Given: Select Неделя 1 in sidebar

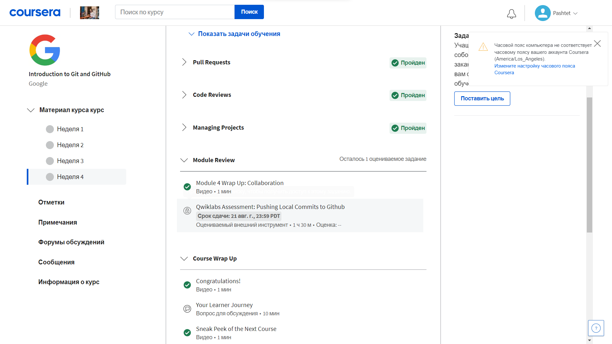Looking at the screenshot, I should [76, 129].
